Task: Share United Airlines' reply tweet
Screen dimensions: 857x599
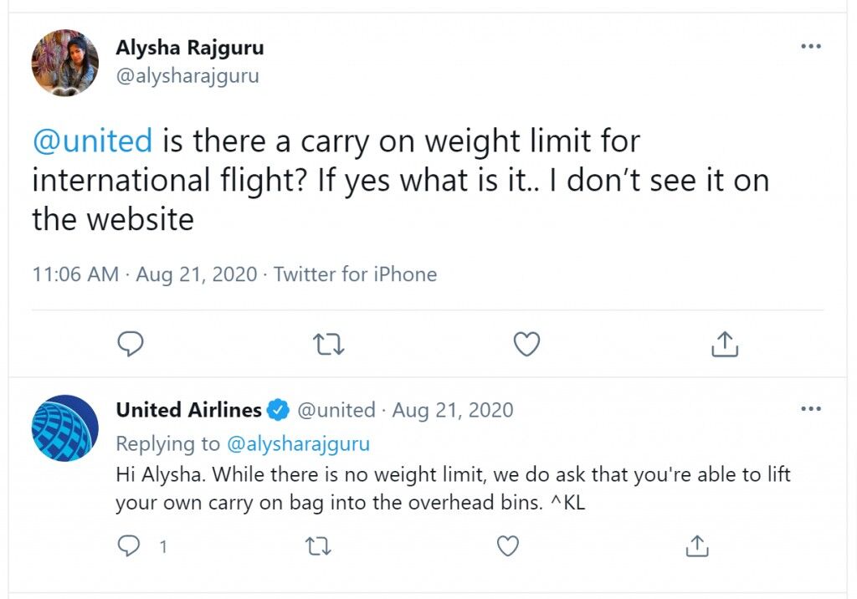Action: (697, 546)
